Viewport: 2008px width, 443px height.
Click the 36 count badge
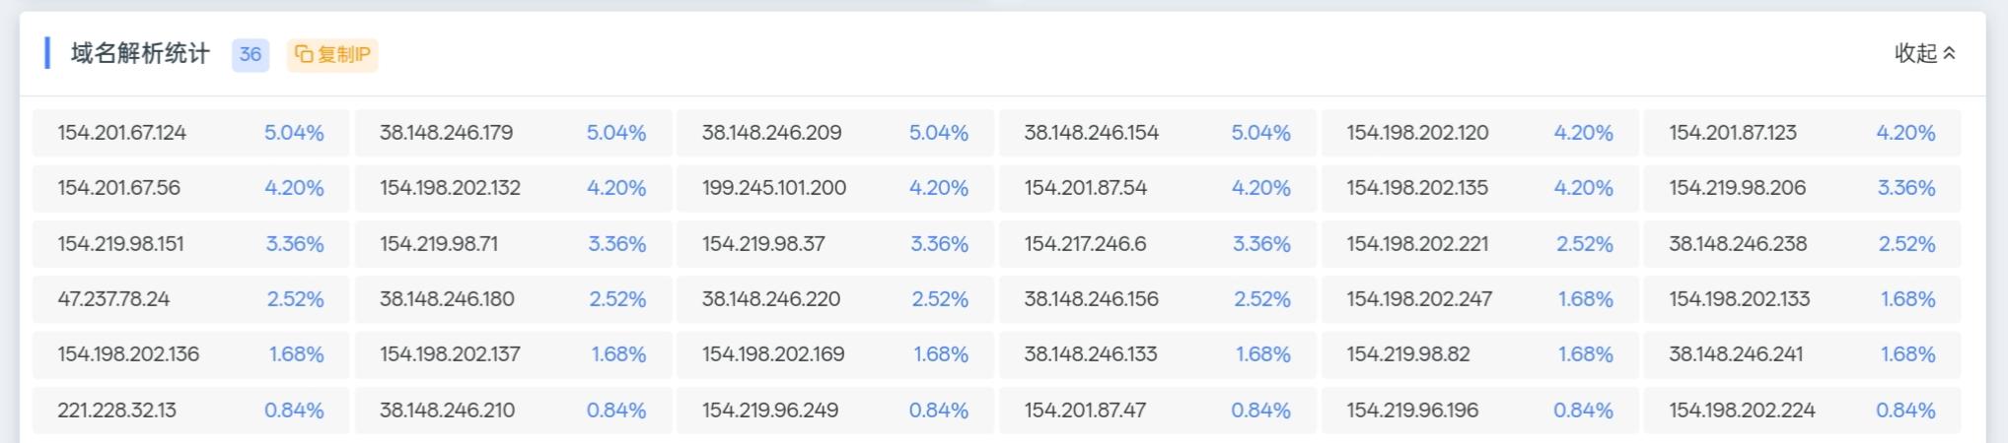[x=251, y=54]
